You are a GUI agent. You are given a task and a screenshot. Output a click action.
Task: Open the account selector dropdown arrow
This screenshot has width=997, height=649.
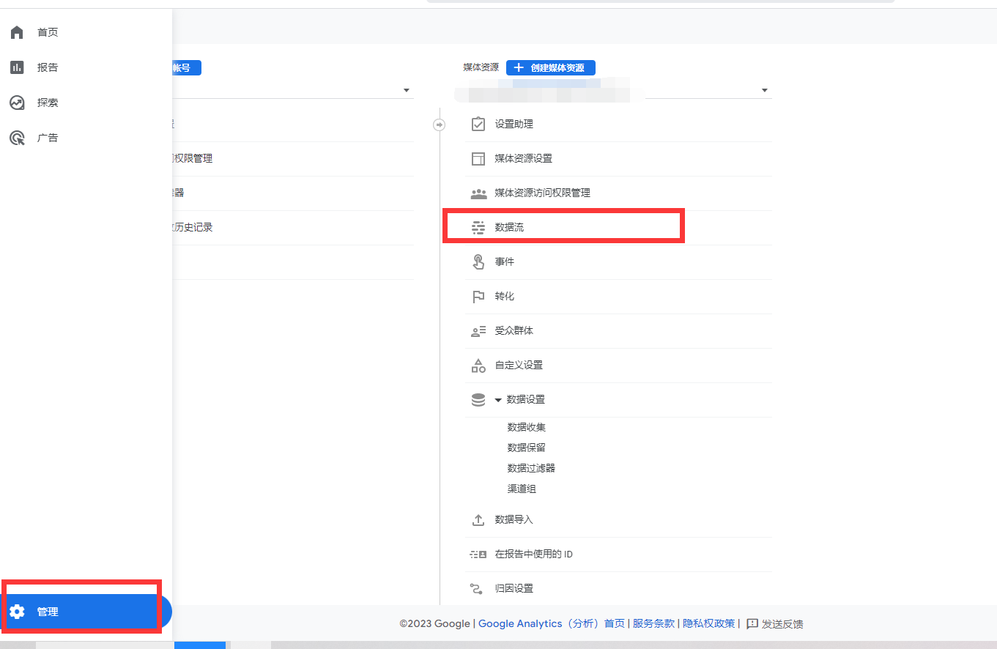pyautogui.click(x=406, y=90)
